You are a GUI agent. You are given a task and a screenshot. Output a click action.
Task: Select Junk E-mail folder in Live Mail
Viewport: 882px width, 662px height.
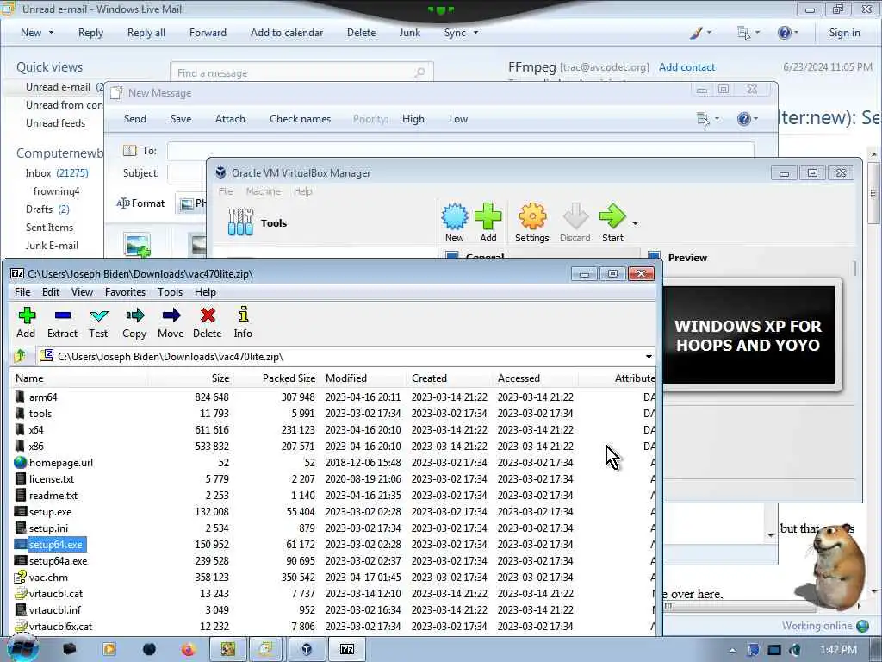[x=52, y=246]
